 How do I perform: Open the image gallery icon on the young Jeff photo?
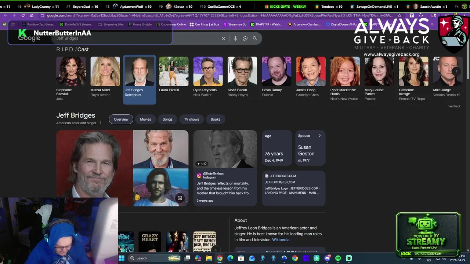pyautogui.click(x=180, y=198)
